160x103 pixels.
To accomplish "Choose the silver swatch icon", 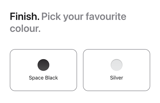I will click(117, 65).
